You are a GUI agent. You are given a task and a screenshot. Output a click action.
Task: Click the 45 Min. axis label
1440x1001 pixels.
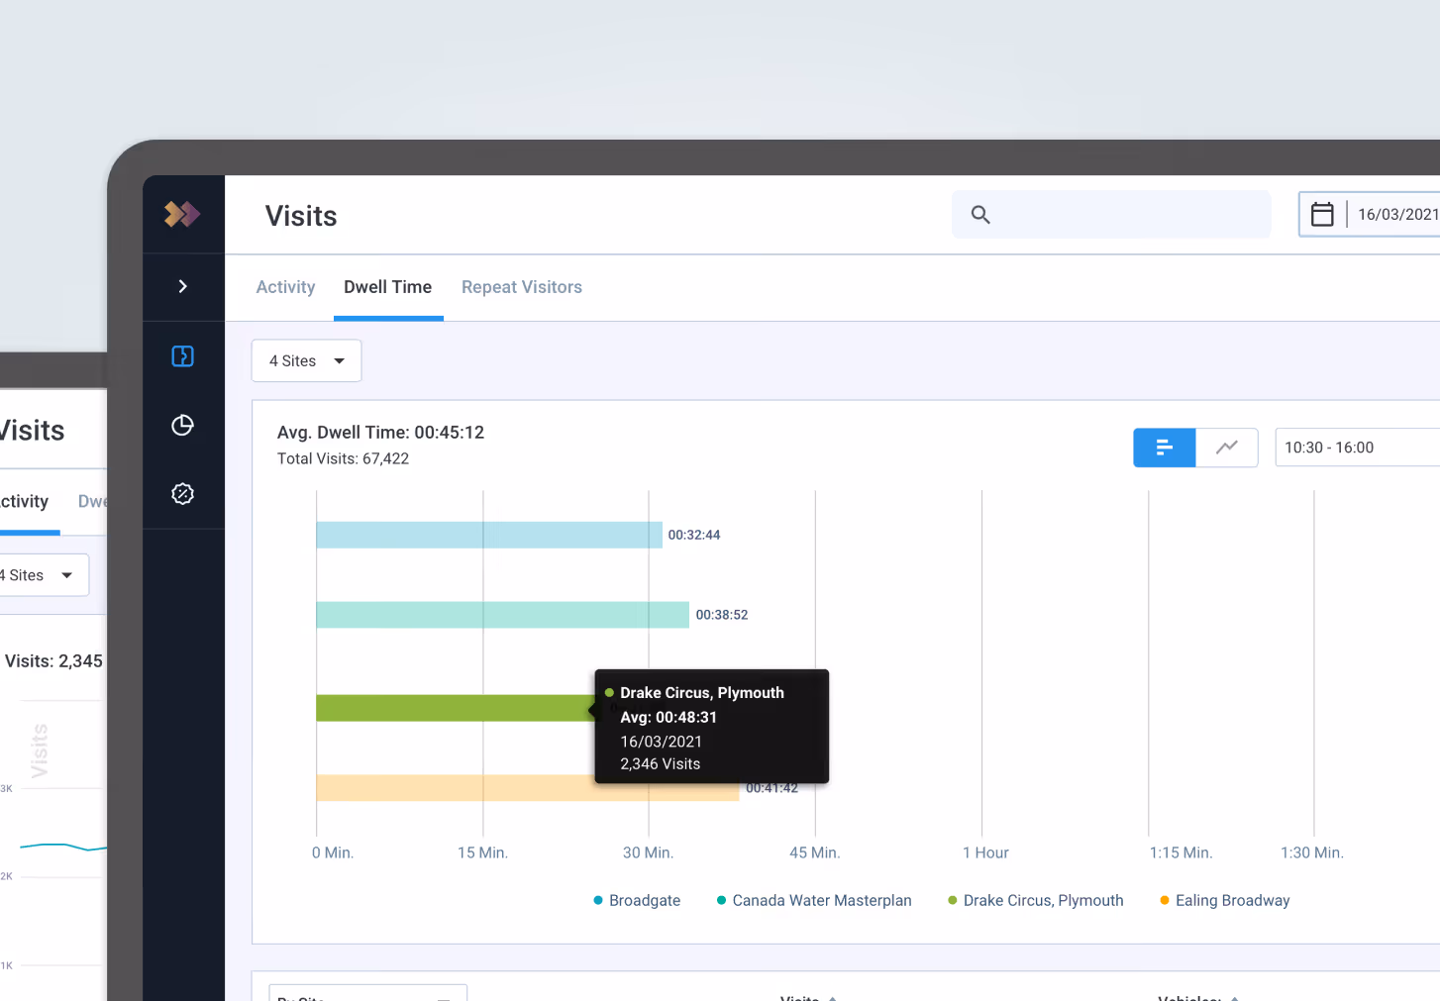click(814, 852)
